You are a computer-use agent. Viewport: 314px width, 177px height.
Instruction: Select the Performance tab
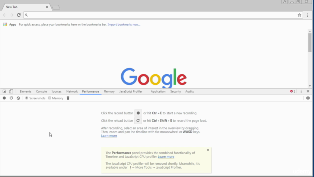pos(90,92)
